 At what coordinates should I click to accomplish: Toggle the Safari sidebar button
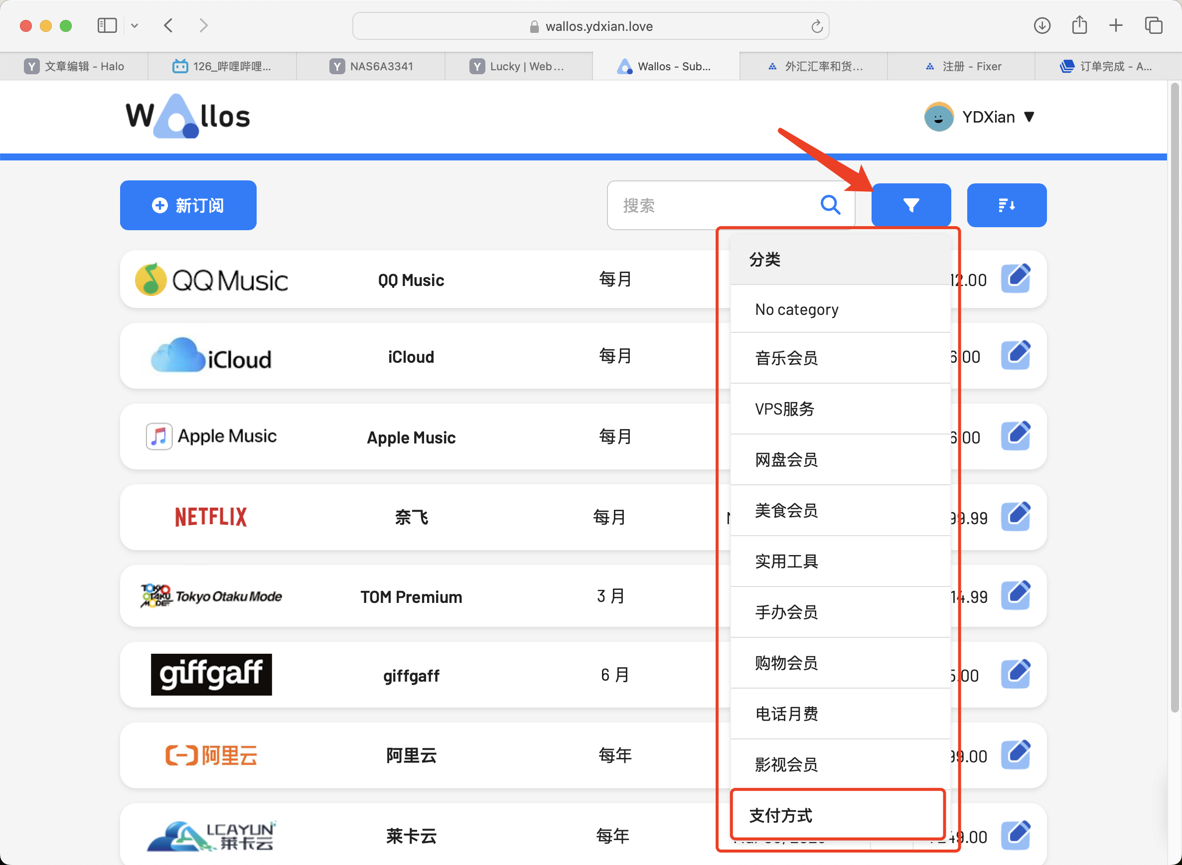(107, 25)
